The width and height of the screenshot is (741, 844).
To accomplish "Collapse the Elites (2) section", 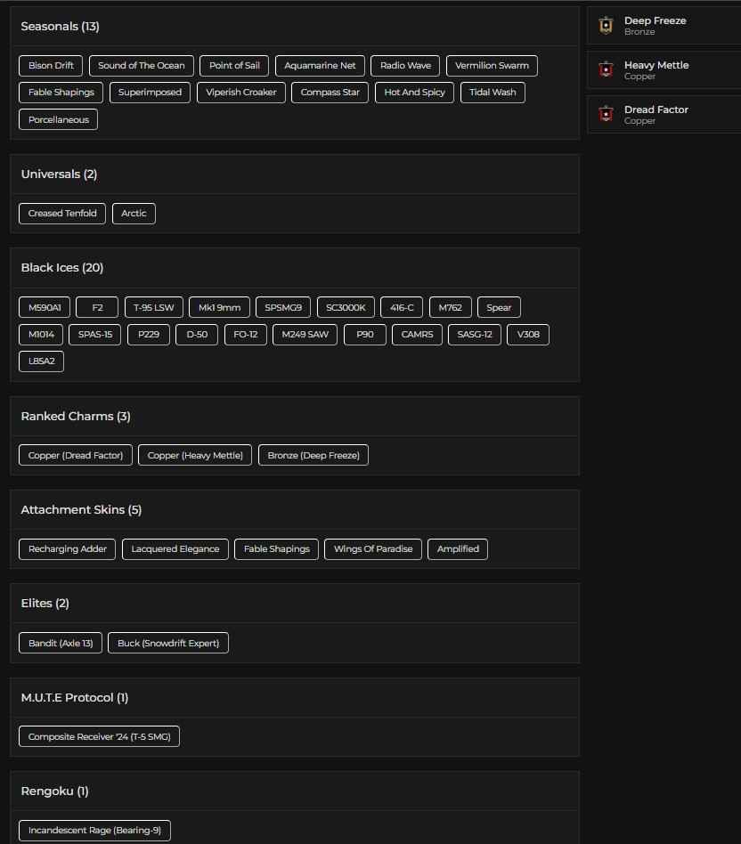I will pyautogui.click(x=45, y=603).
